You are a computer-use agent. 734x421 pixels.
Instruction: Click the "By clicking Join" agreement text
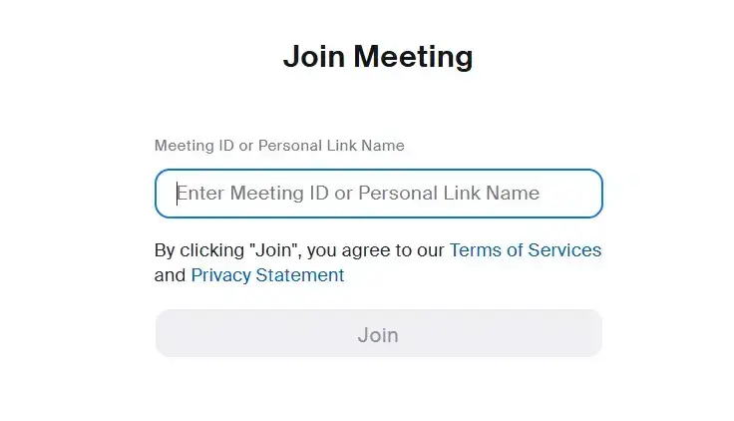[x=299, y=249]
